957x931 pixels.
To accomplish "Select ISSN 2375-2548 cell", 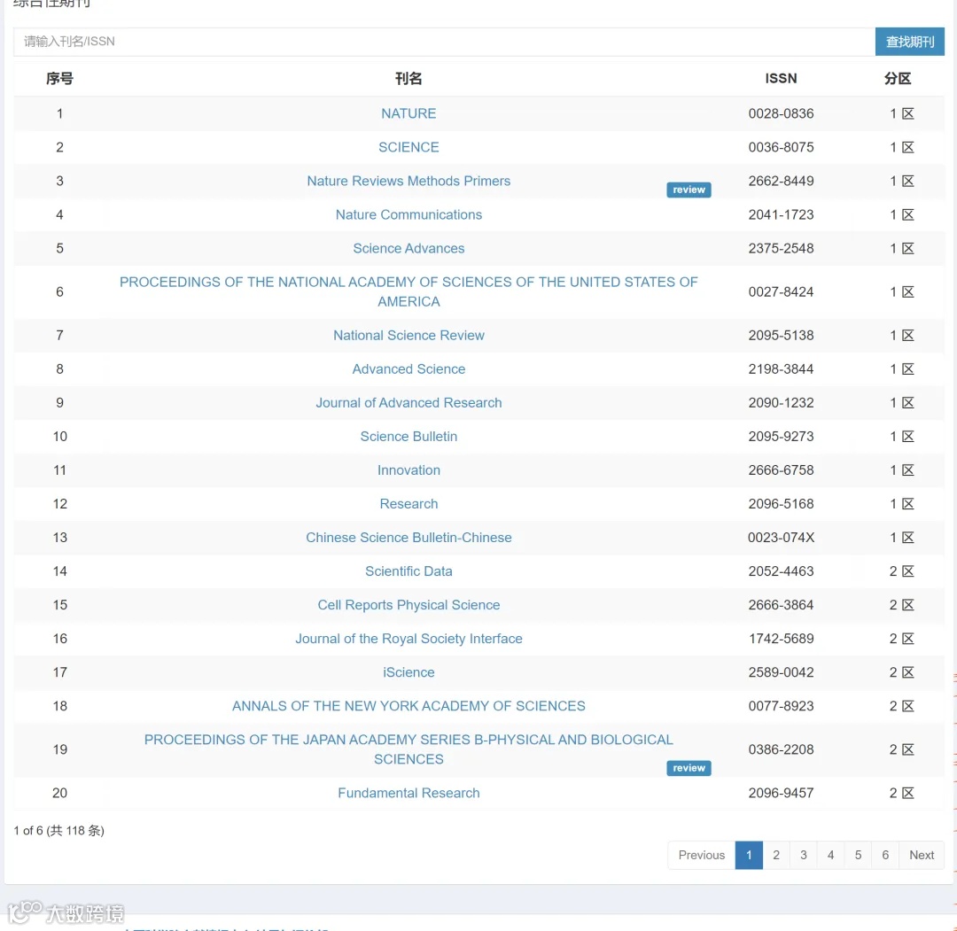I will click(x=781, y=248).
